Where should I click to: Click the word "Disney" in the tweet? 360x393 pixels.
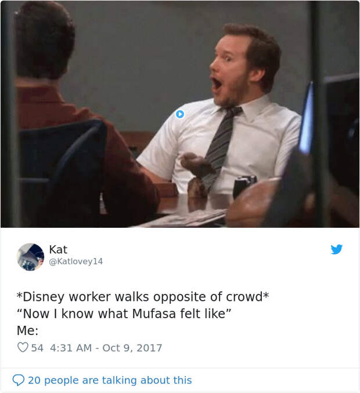pyautogui.click(x=44, y=297)
